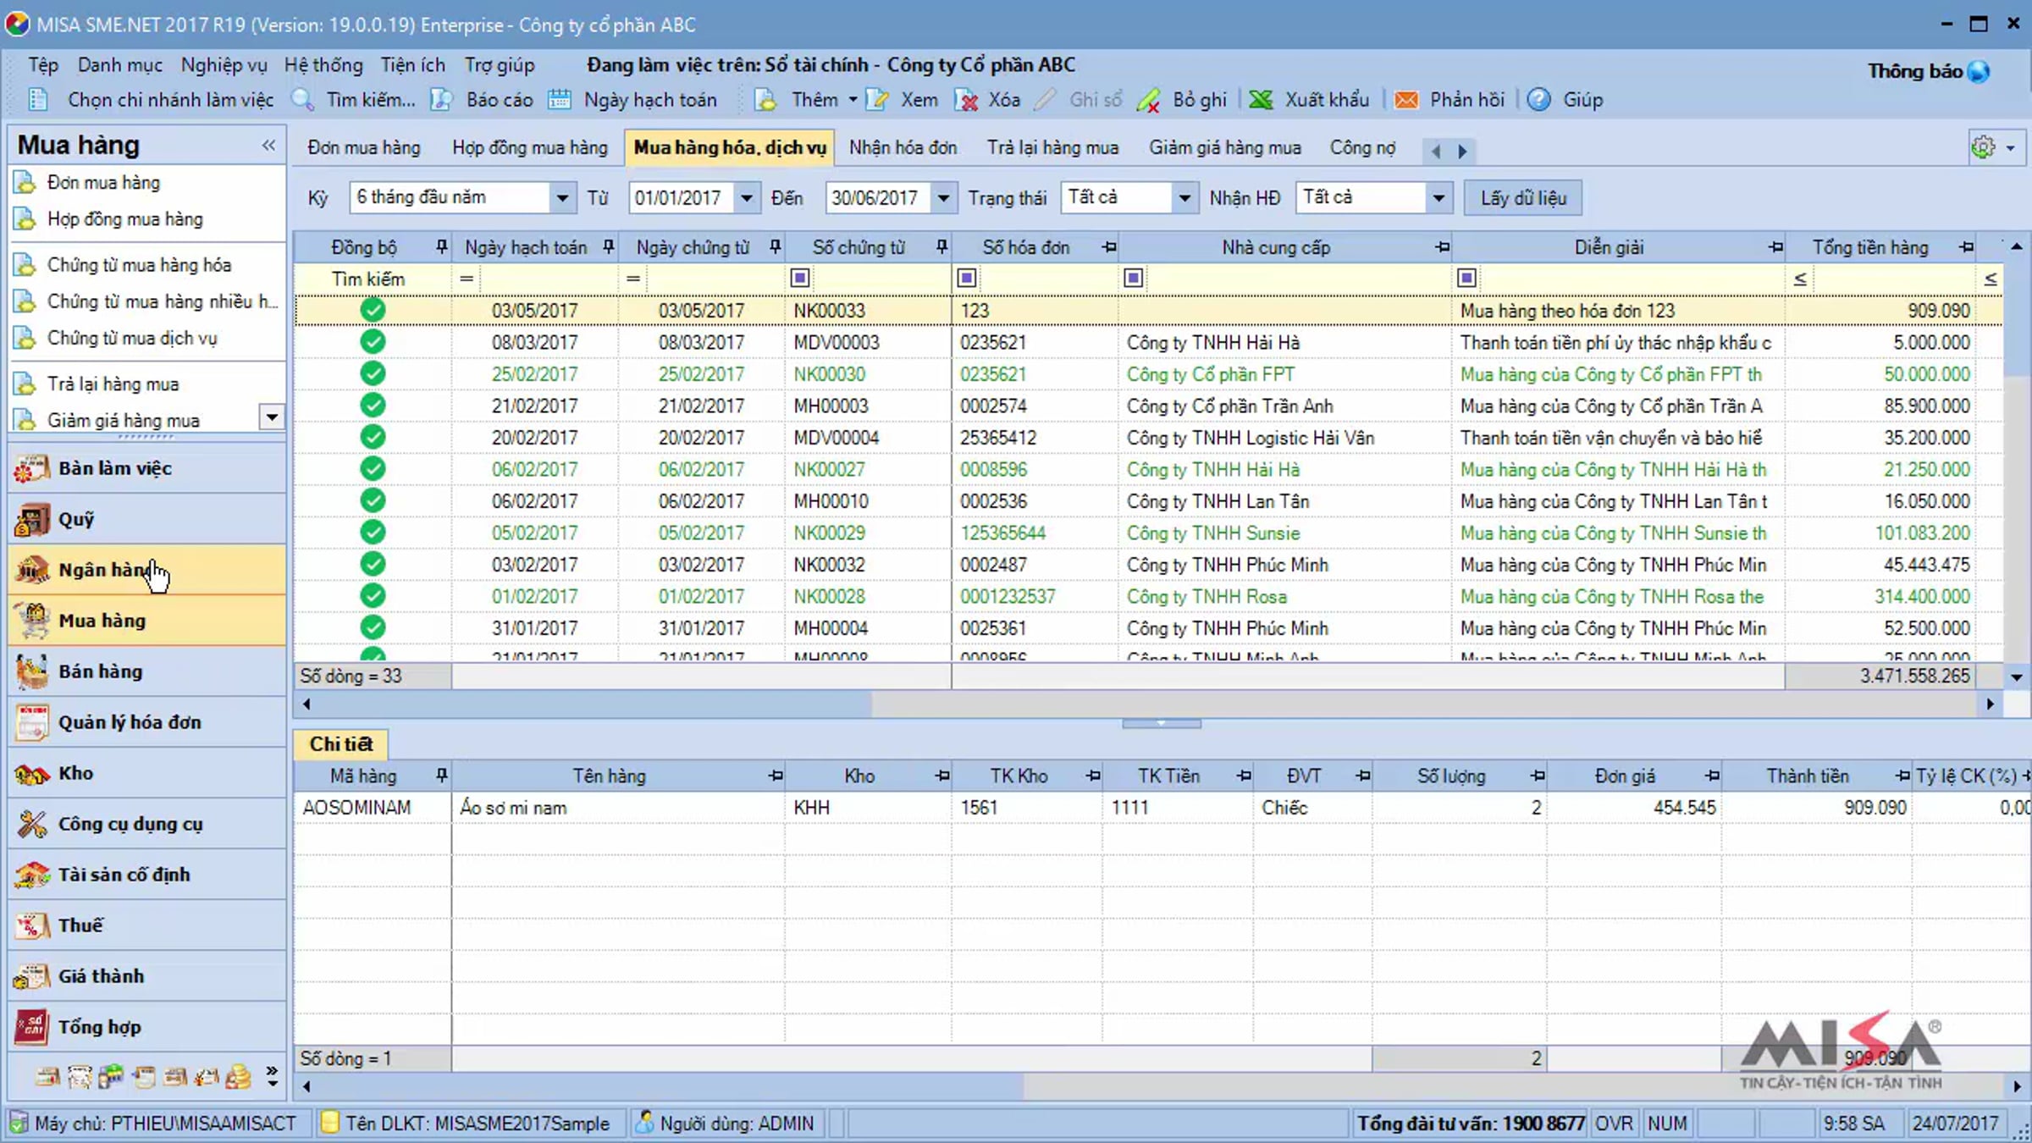Open the Bàn làm việc module
This screenshot has height=1143, width=2032.
click(146, 468)
